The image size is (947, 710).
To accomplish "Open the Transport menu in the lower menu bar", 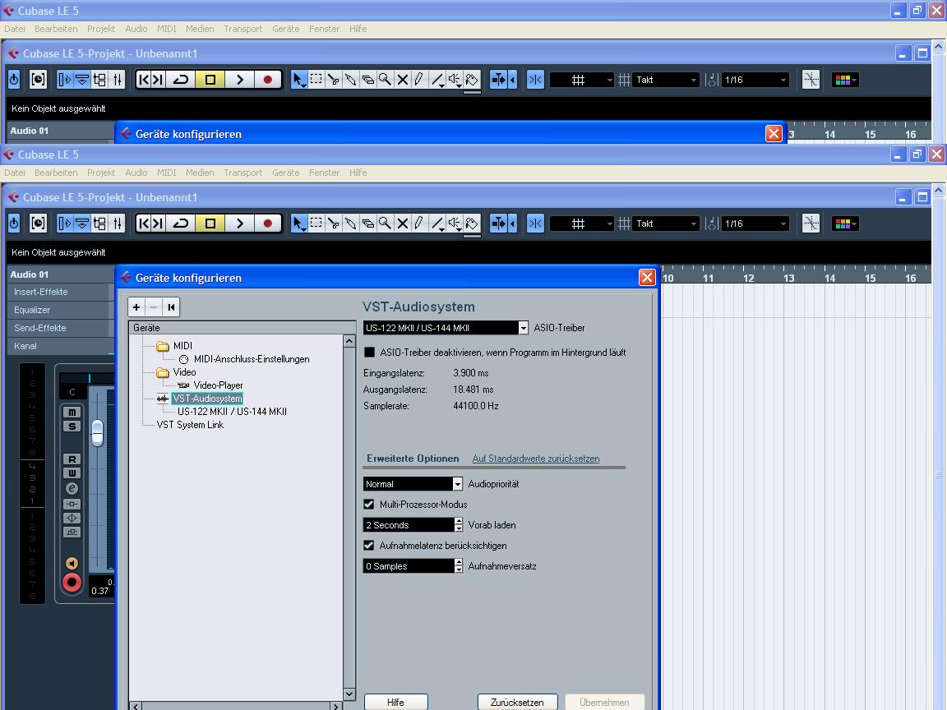I will 243,173.
